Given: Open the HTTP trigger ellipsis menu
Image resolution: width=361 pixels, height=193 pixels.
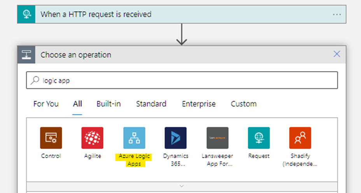Looking at the screenshot, I should click(x=337, y=14).
